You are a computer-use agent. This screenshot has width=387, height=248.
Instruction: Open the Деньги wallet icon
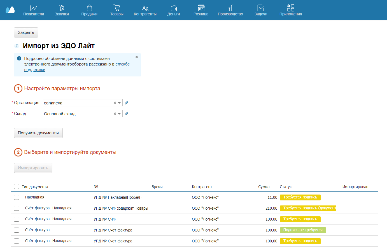[174, 8]
